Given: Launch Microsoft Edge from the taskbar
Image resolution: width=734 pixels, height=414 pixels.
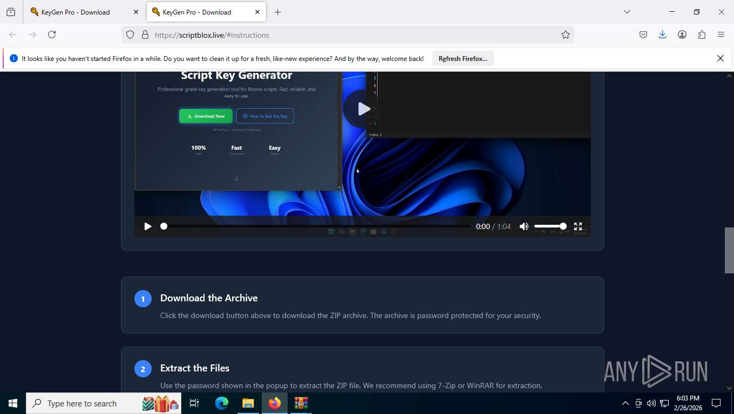Looking at the screenshot, I should (221, 403).
